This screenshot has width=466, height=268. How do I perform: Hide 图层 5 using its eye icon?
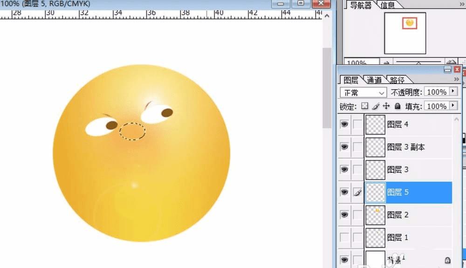click(x=344, y=192)
